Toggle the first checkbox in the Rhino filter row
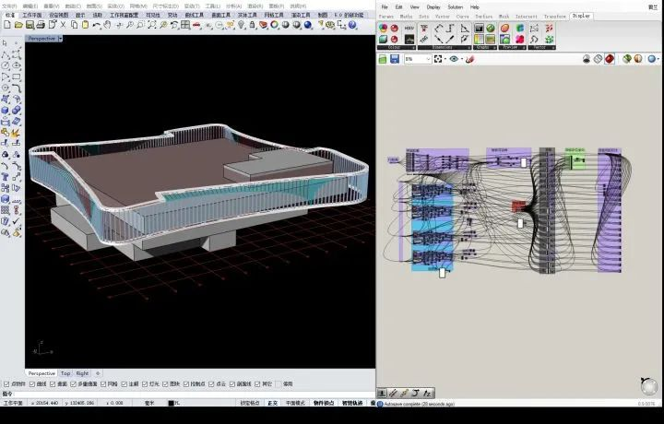The image size is (664, 424). click(6, 384)
